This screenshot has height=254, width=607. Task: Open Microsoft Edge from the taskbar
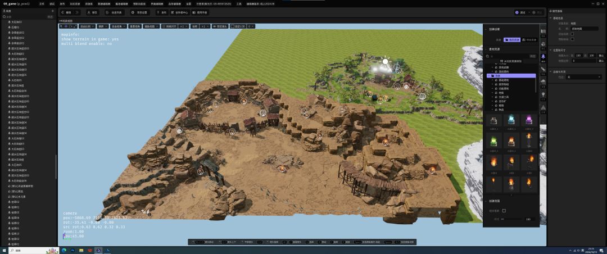pyautogui.click(x=64, y=251)
